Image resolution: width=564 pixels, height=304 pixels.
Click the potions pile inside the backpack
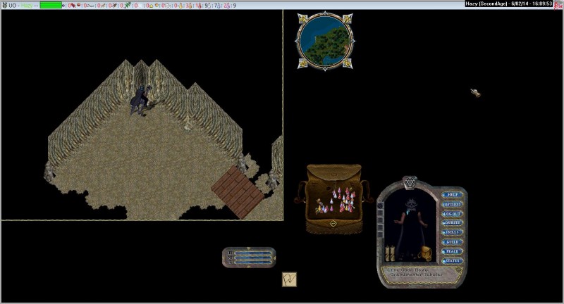tap(335, 201)
